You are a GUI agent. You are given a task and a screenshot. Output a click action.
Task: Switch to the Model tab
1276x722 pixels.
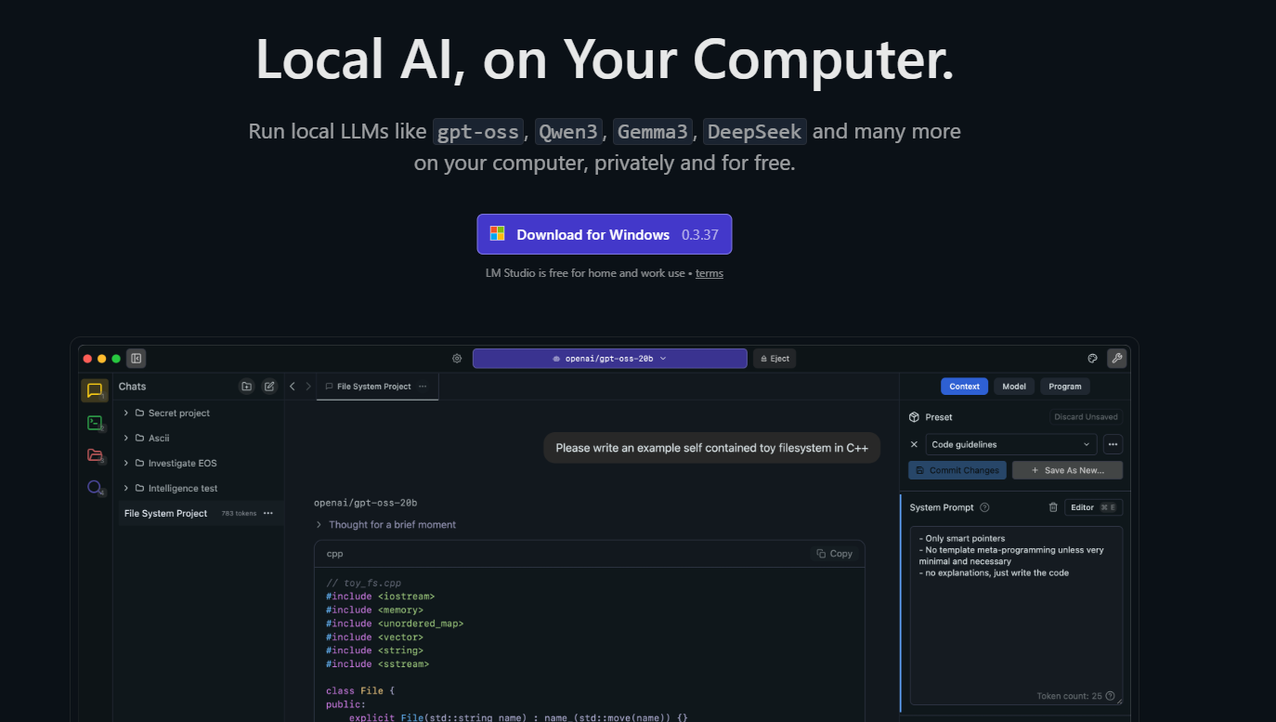coord(1014,387)
